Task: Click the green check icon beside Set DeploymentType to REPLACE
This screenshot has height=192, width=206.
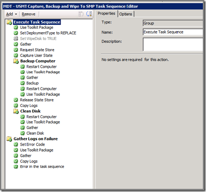Action: pos(16,33)
